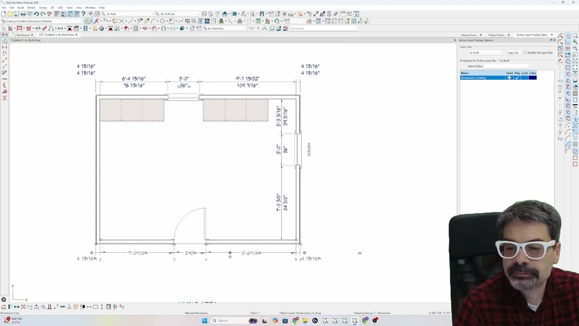This screenshot has width=579, height=326.
Task: Open the Library menu
Action: click(43, 8)
